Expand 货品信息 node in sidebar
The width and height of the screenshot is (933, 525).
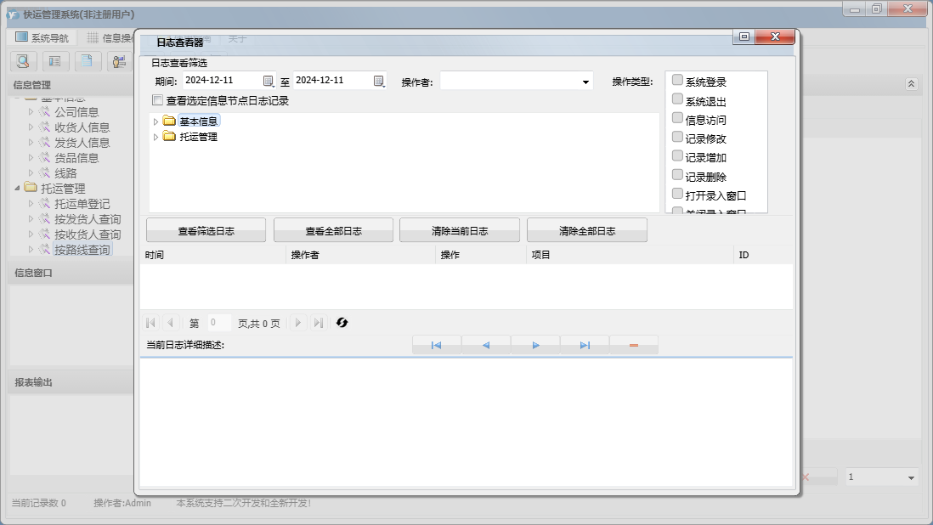point(31,157)
